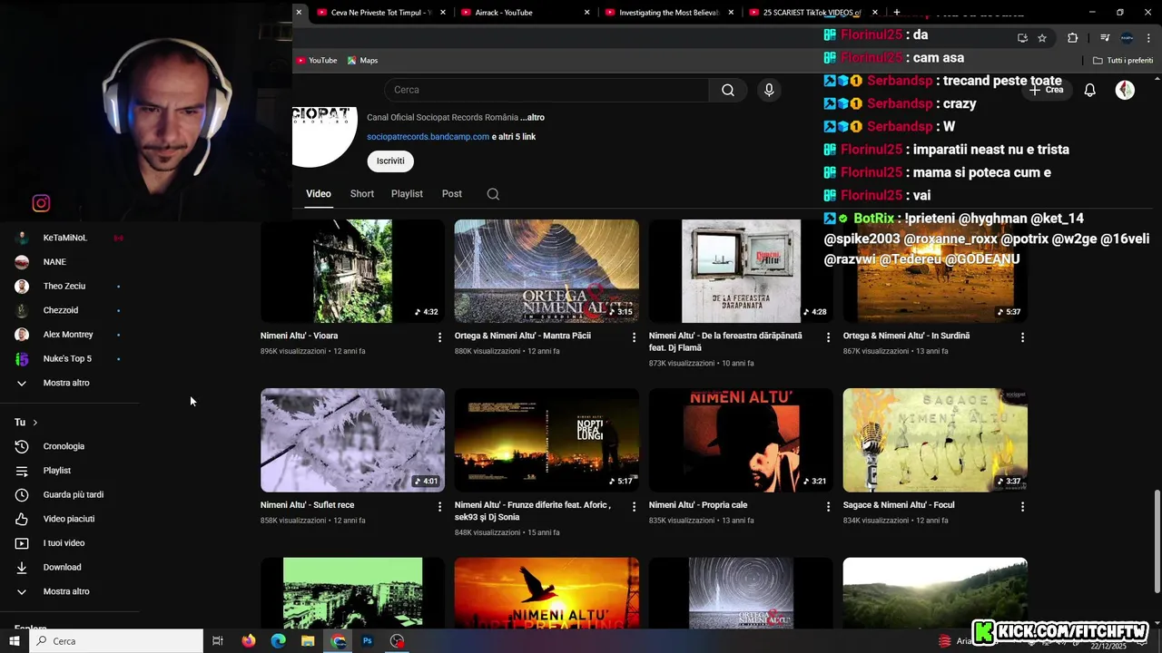Click the Windows taskbar Cerca search box
Viewport: 1162px width, 653px height.
coord(118,641)
